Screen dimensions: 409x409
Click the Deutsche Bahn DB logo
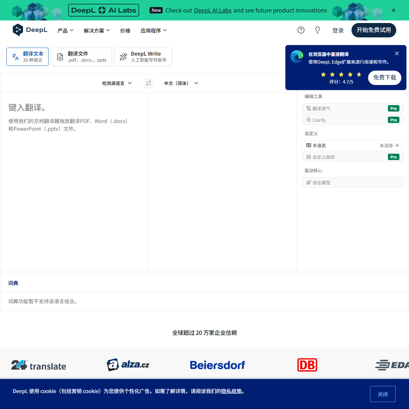307,365
